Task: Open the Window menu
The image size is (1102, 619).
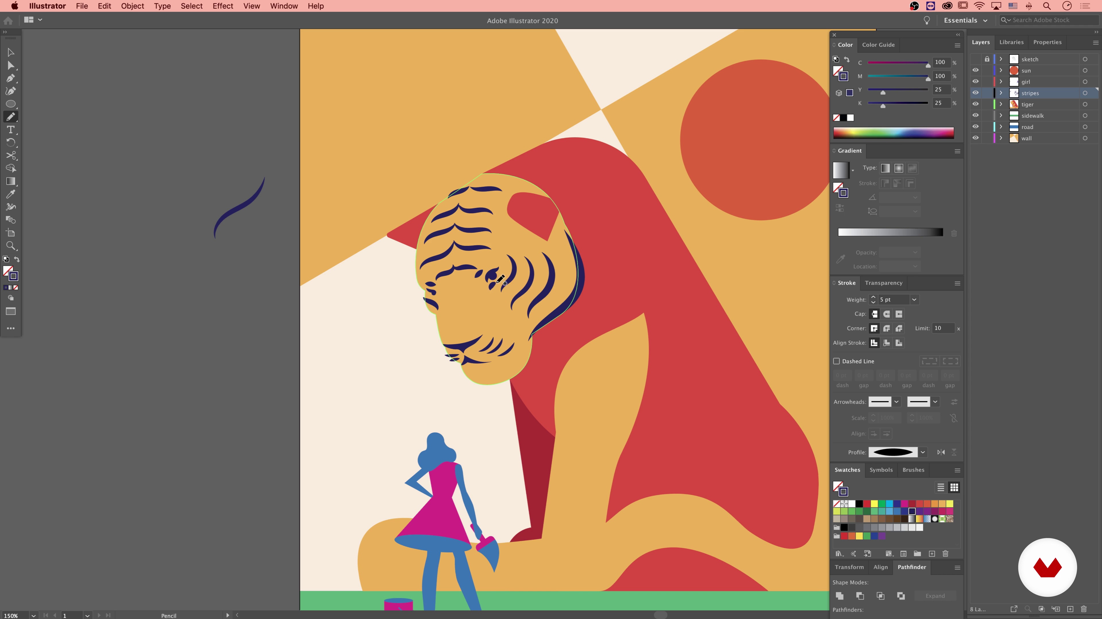Action: (x=284, y=6)
